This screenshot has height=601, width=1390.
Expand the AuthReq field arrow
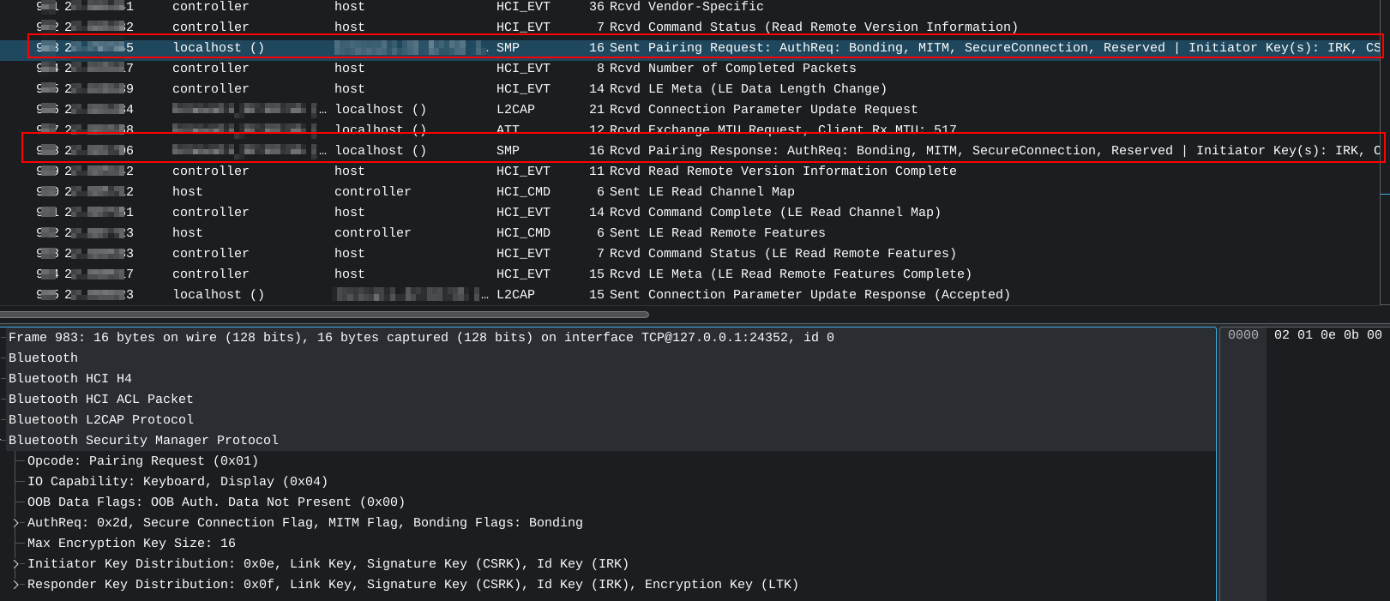pos(15,523)
